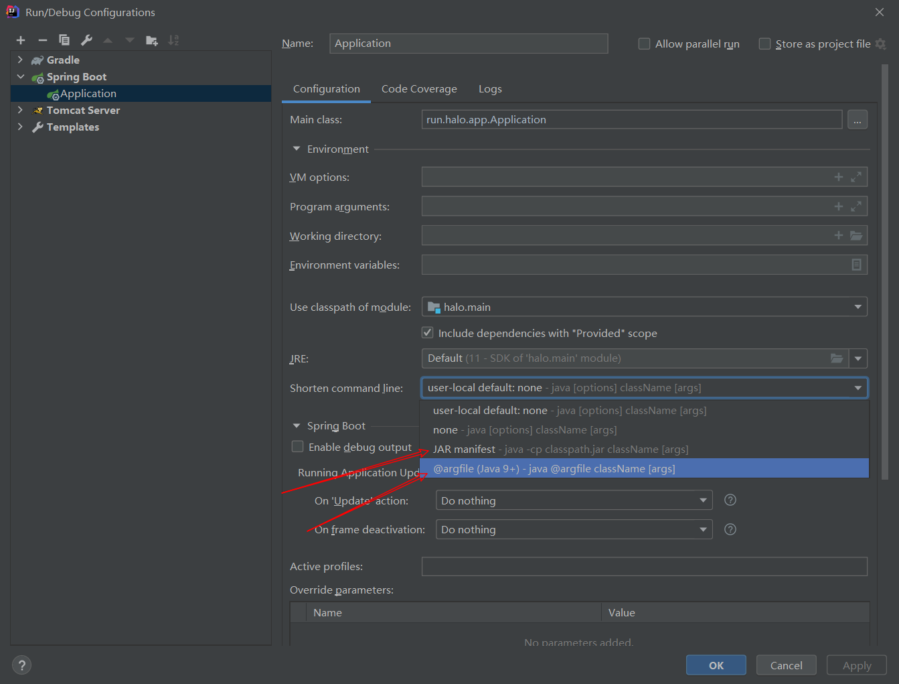Open edit templates wrench icon
899x684 pixels.
coord(86,40)
